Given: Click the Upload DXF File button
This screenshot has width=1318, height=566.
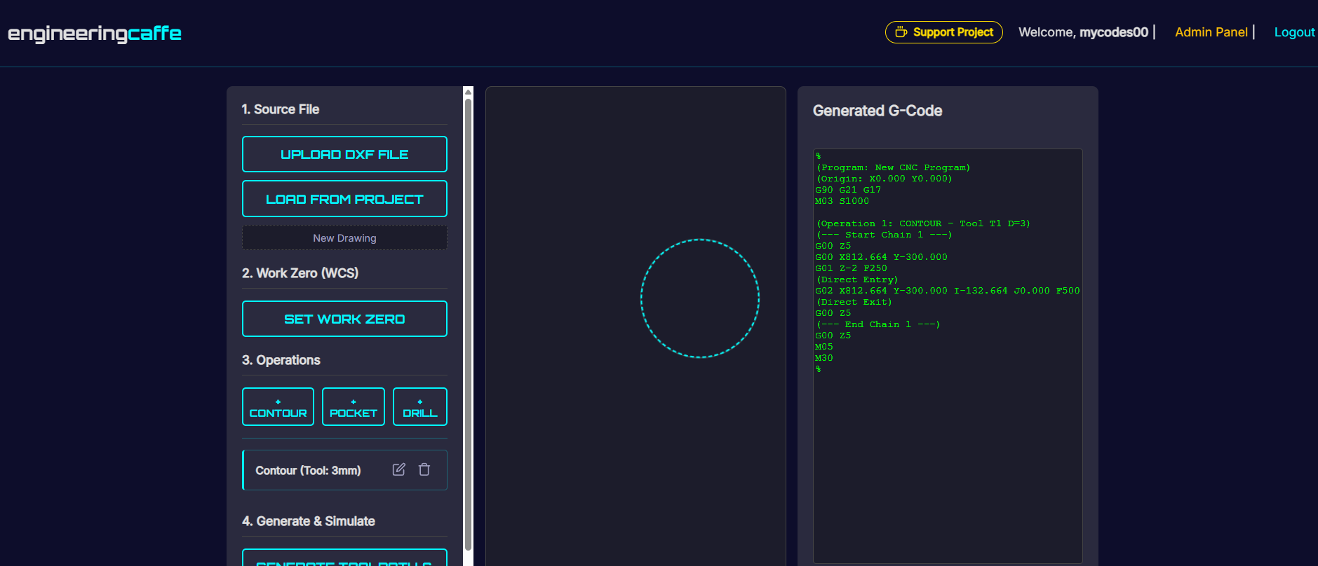Looking at the screenshot, I should (x=344, y=154).
